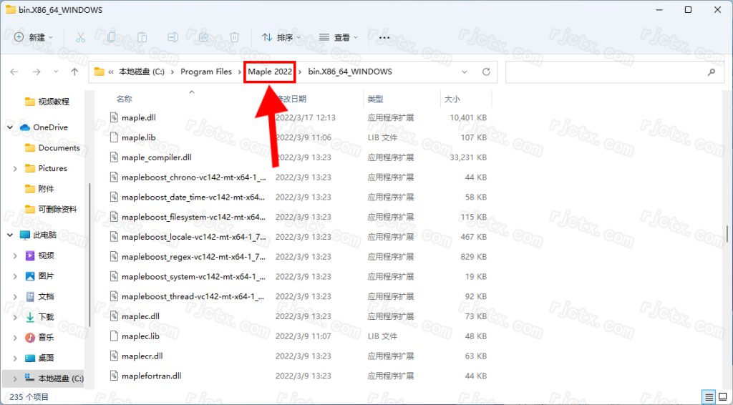Image resolution: width=733 pixels, height=405 pixels.
Task: Click Program Files breadcrumb in address bar
Action: coord(206,72)
